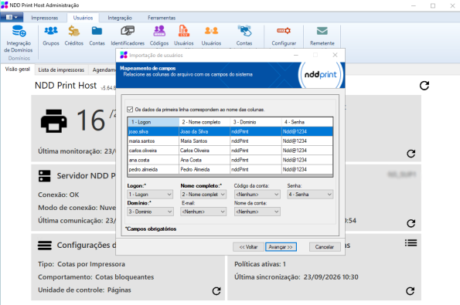Click Unidade de controle: Páginas text
Viewport: 460px width, 305px height.
84,290
